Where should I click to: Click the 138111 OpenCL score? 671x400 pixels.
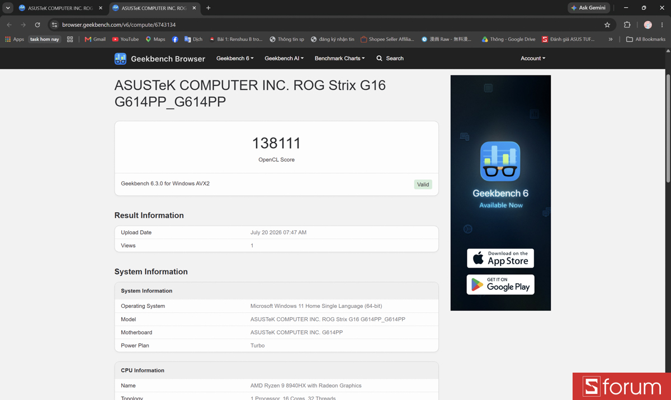276,143
